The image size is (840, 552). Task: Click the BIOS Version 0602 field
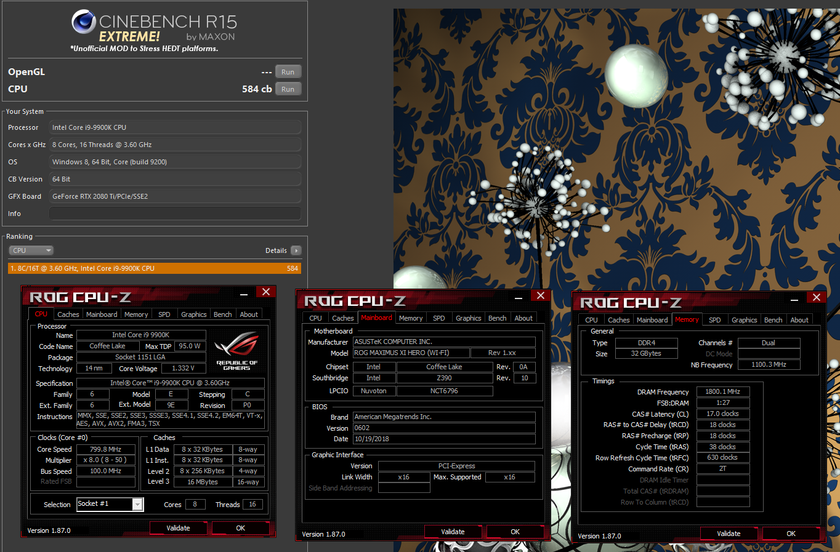[444, 428]
